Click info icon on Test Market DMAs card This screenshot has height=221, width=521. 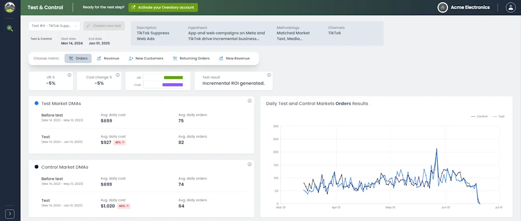(x=249, y=101)
